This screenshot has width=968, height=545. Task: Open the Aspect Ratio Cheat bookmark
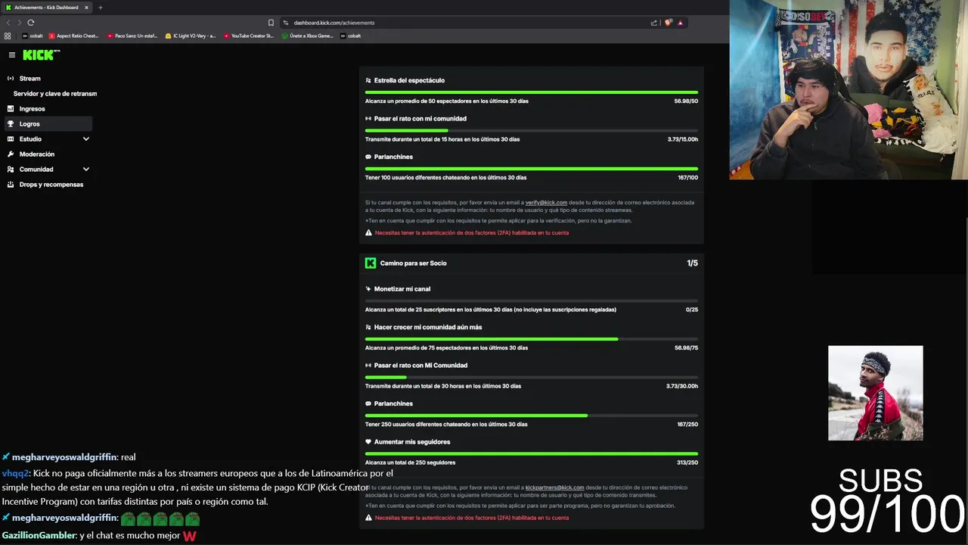click(73, 36)
